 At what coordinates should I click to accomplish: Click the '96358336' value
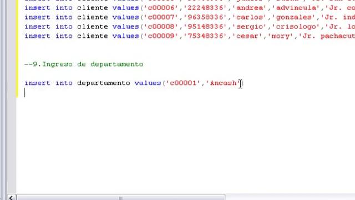205,17
